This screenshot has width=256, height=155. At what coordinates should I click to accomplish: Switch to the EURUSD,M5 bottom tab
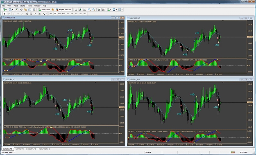pyautogui.click(x=8, y=149)
